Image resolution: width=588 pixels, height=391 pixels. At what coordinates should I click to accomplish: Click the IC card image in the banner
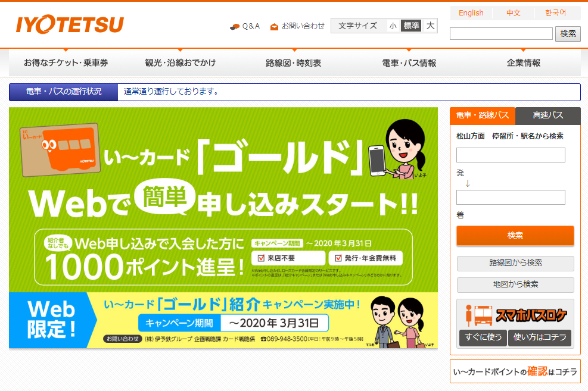[x=60, y=150]
